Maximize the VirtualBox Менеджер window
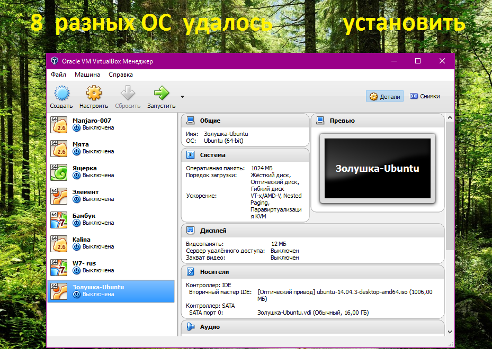Viewport: 492px width, 349px height. [418, 61]
